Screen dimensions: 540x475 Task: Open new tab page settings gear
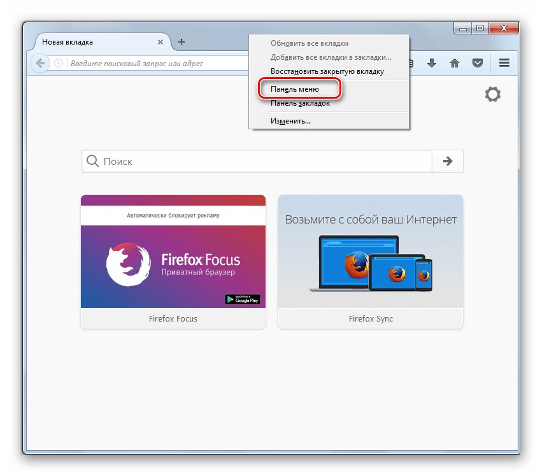tap(492, 95)
